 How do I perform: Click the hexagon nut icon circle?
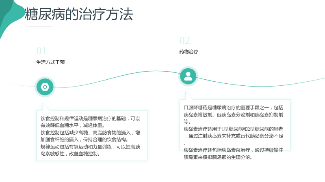click(x=45, y=87)
